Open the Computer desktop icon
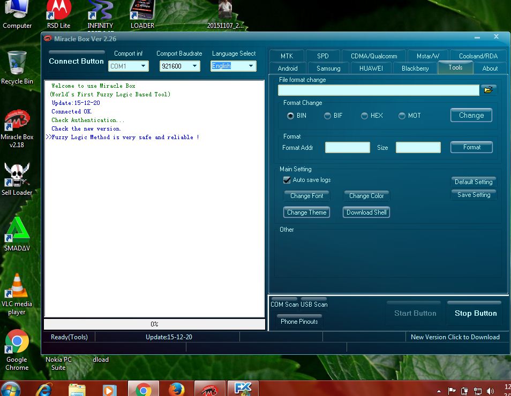Screen dimensions: 511x396 pyautogui.click(x=17, y=14)
